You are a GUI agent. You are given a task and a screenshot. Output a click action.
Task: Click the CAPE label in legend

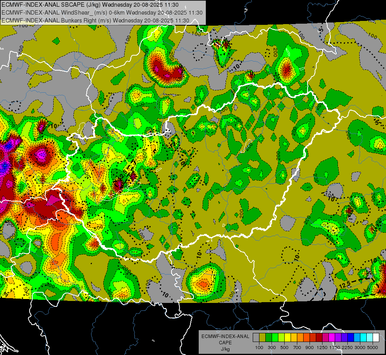pos(225,343)
